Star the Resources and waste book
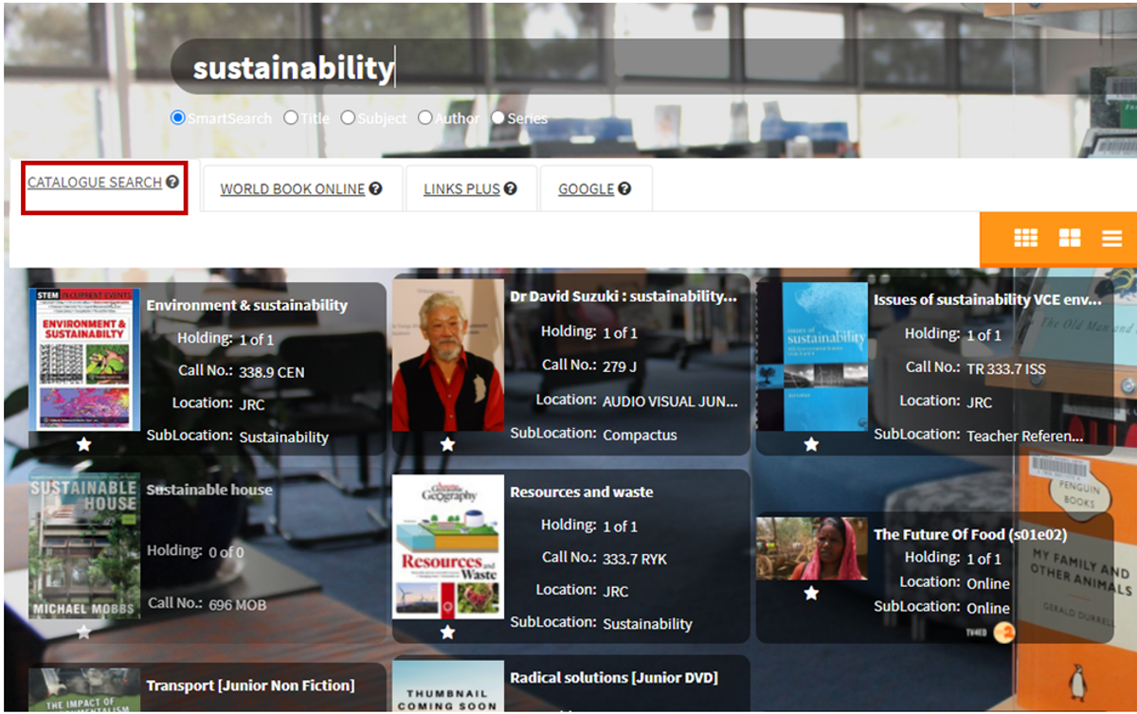This screenshot has width=1137, height=714. 447,632
